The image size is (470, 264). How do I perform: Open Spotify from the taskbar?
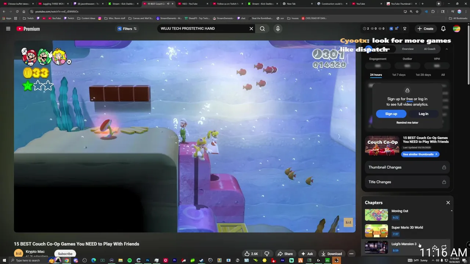[x=130, y=260]
